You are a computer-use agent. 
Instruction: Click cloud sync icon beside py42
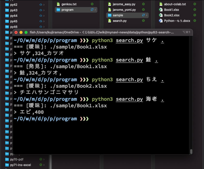click(x=41, y=5)
